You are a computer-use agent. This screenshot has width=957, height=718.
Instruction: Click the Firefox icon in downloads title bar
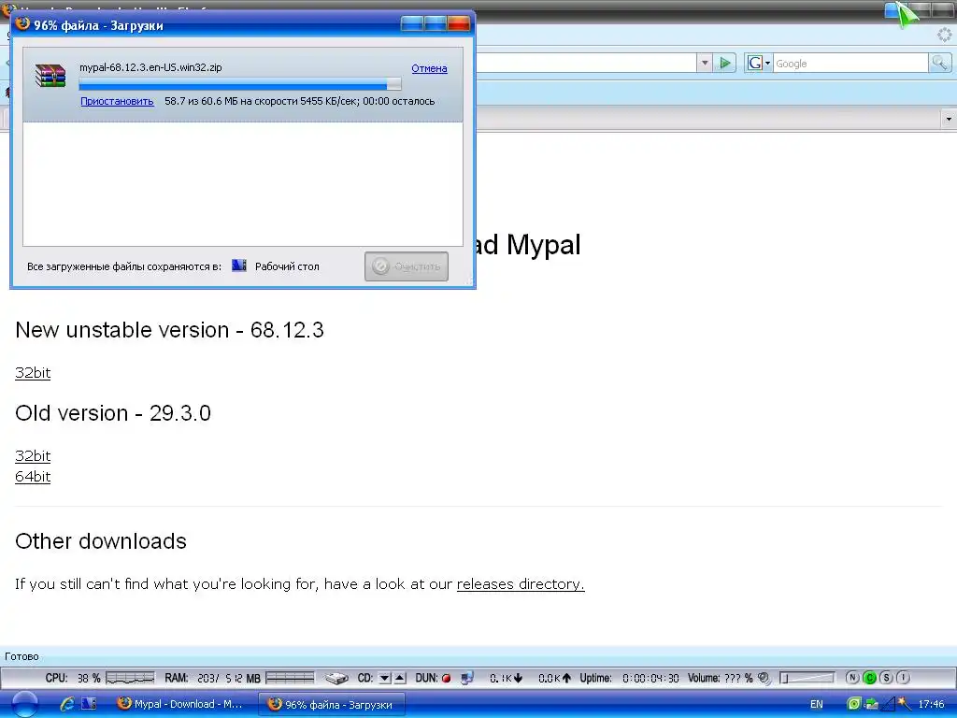(22, 25)
